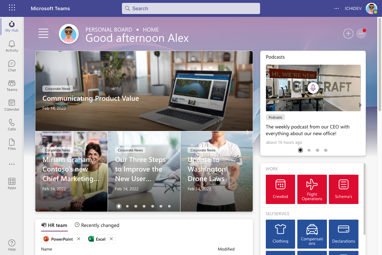382x255 pixels.
Task: Select the ICHIDEV tenant name
Action: (353, 9)
